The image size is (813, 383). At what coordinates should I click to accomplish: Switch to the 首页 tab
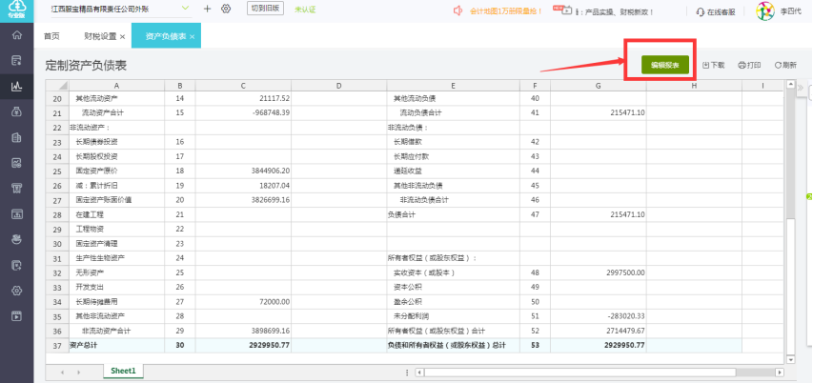point(51,36)
